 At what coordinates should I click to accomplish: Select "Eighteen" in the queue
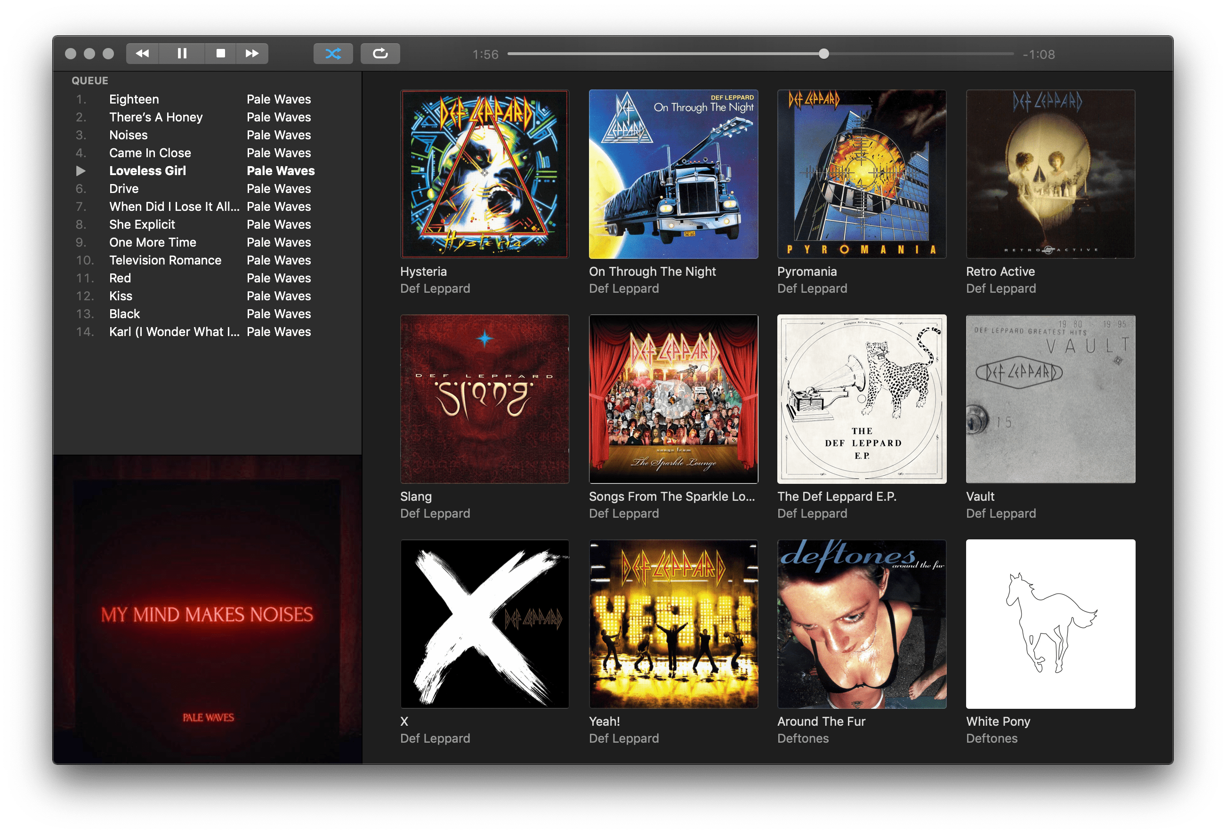click(x=134, y=99)
